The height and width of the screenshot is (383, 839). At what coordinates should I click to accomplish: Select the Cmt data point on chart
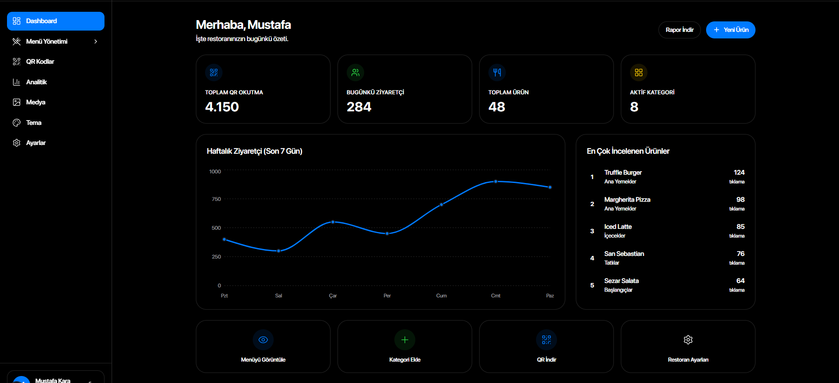click(x=496, y=181)
